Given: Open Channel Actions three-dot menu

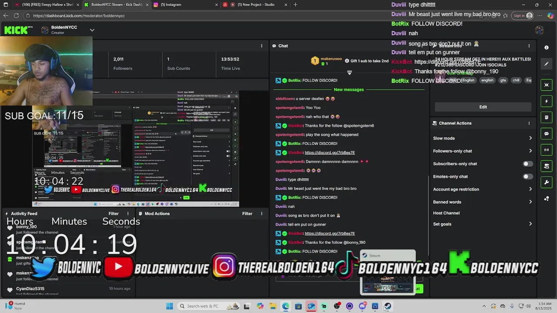Looking at the screenshot, I should [529, 123].
